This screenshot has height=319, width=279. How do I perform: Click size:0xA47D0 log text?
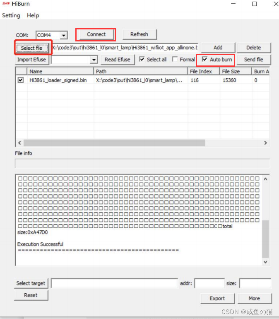[x=33, y=232]
